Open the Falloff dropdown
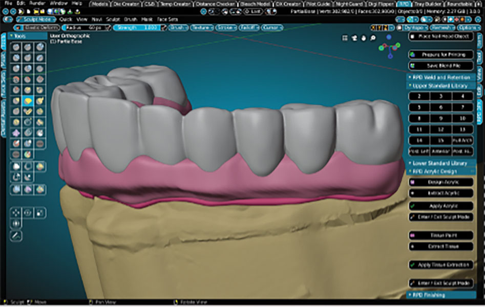This screenshot has width=485, height=307. point(248,28)
